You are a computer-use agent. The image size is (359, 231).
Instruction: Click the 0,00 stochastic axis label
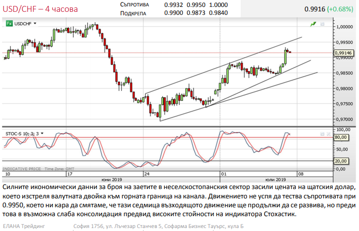[340, 169]
